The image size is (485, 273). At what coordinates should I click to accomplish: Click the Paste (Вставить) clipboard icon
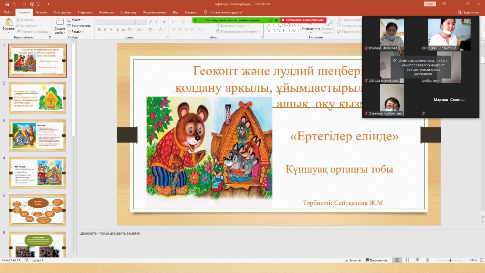(8, 23)
